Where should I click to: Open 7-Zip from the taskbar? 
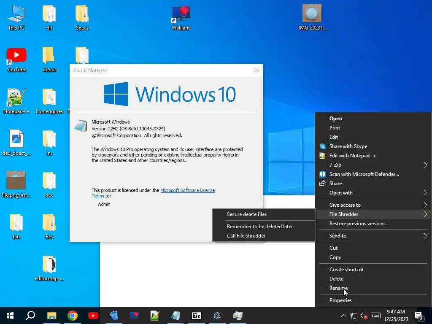pyautogui.click(x=197, y=316)
